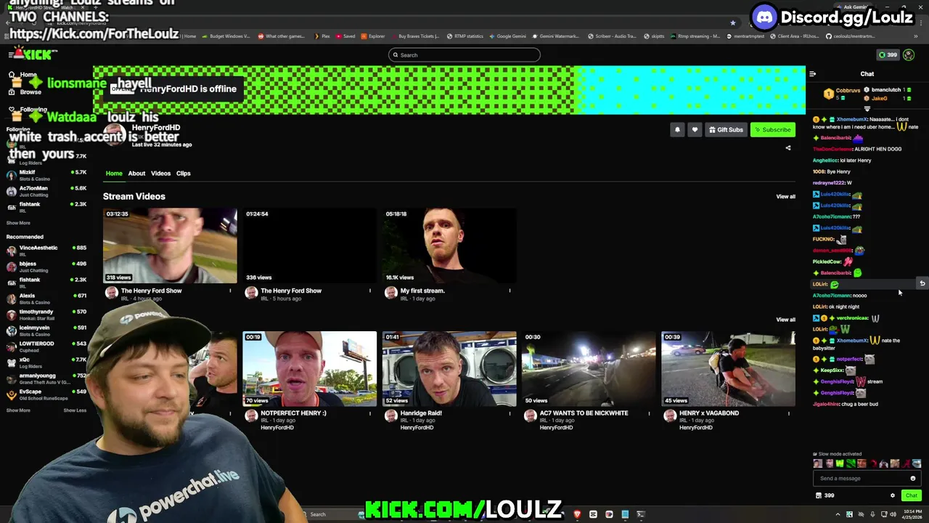Open the microphone tray icon

[872, 514]
